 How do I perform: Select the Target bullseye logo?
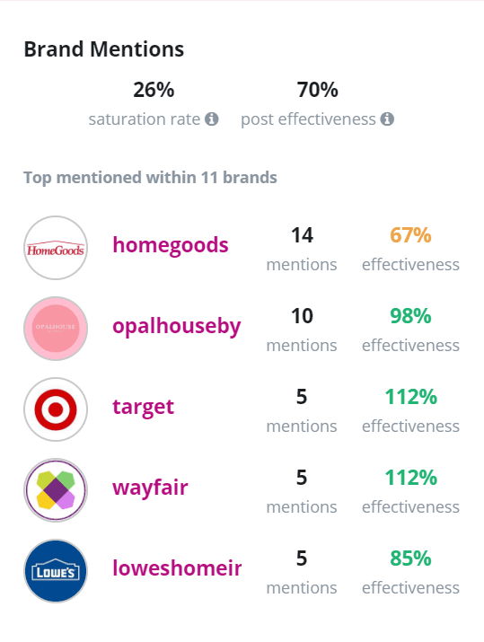click(56, 409)
